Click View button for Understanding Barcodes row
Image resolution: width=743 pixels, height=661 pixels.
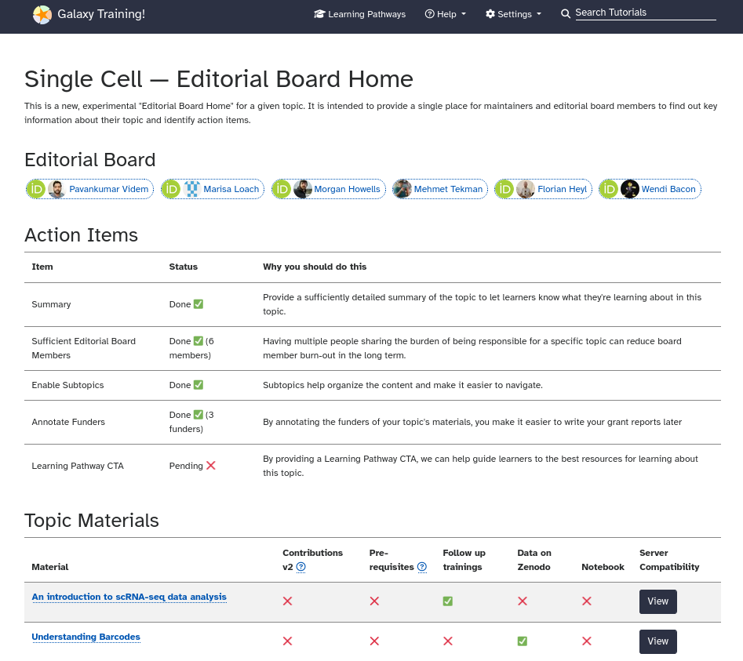(x=657, y=641)
